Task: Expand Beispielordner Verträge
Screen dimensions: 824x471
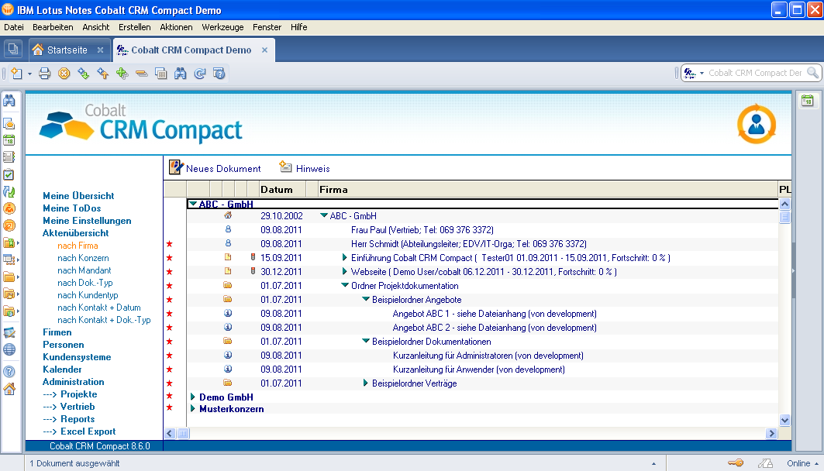Action: (x=365, y=383)
